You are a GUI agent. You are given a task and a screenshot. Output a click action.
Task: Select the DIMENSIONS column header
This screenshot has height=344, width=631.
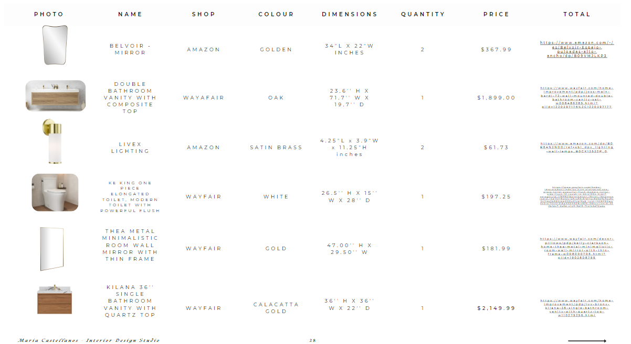pos(350,14)
